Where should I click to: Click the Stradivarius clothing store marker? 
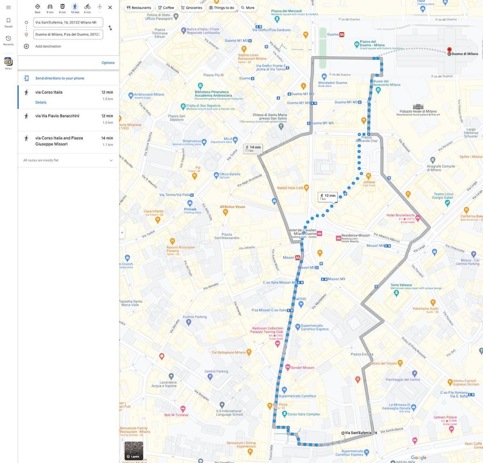coord(204,142)
